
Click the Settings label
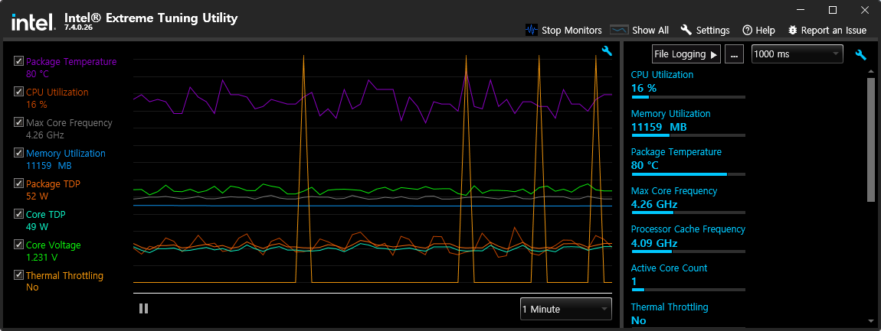click(x=712, y=31)
